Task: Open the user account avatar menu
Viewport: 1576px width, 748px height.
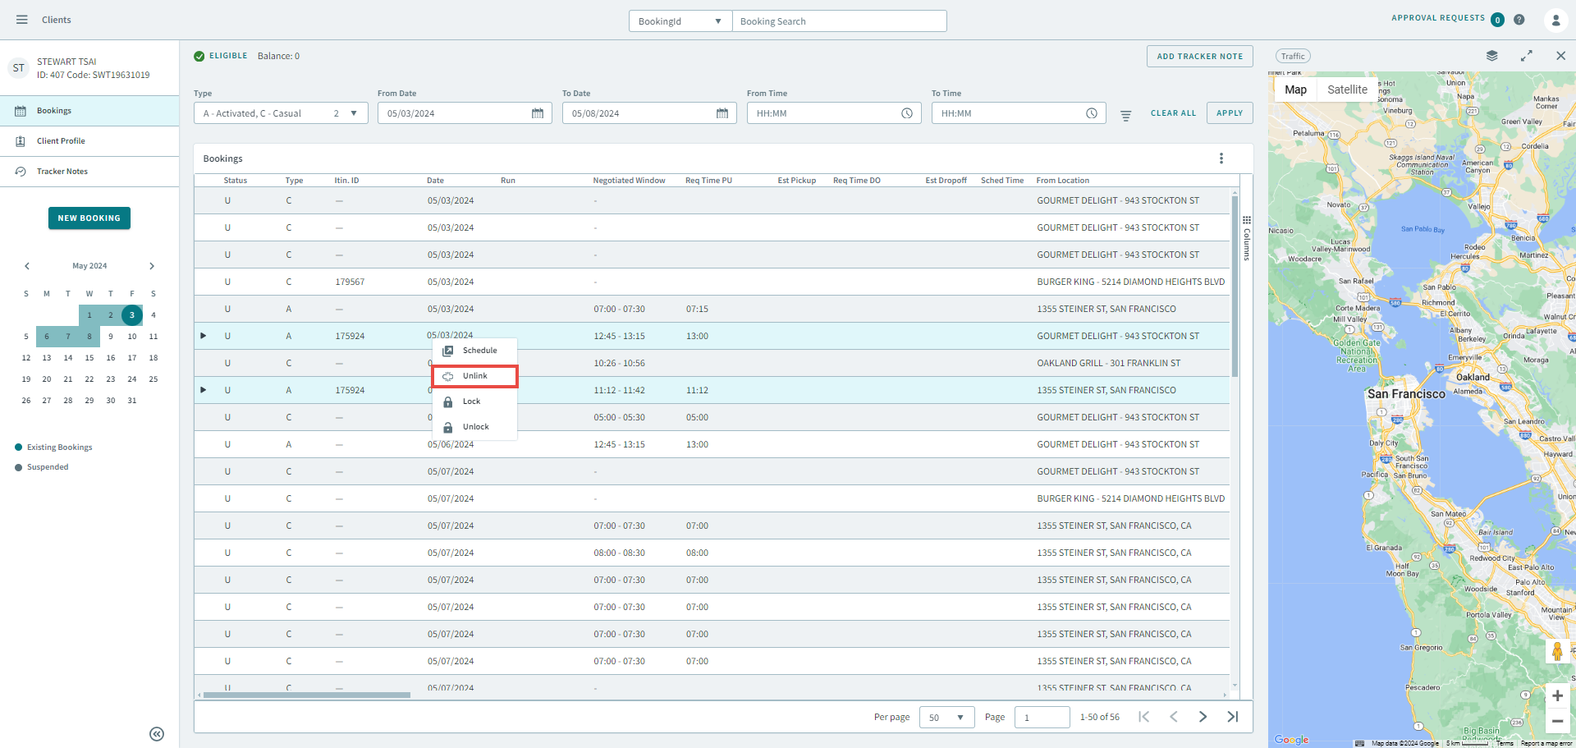Action: pos(1555,21)
